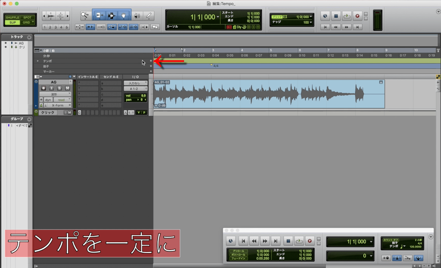The width and height of the screenshot is (441, 268).
Task: Toggle input monitoring on AG track
Action: (x=52, y=88)
